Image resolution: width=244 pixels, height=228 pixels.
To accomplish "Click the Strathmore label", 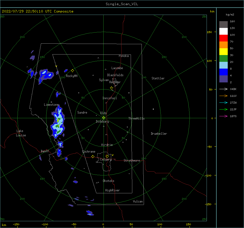I will 132,160.
